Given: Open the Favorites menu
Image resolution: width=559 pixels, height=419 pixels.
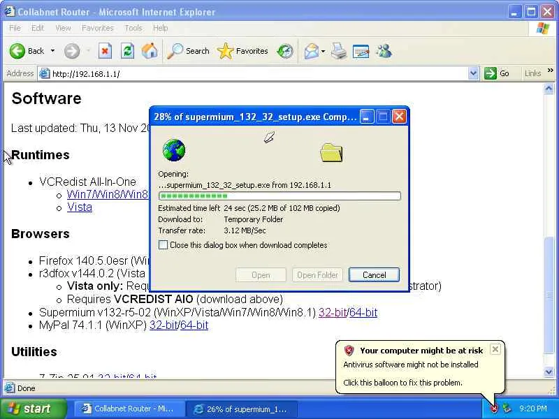Looking at the screenshot, I should click(97, 28).
